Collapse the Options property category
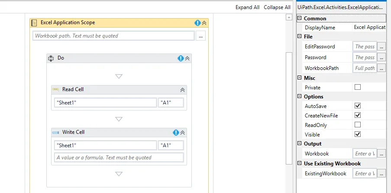The height and width of the screenshot is (193, 391). tap(300, 96)
